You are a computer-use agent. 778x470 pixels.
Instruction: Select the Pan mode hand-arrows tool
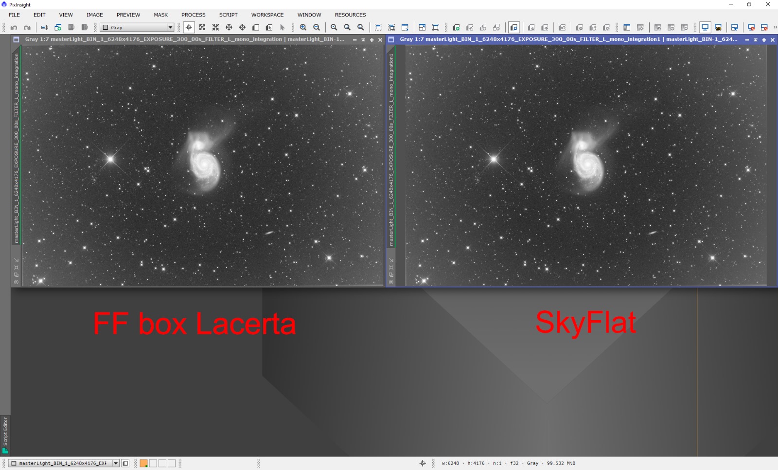click(242, 28)
